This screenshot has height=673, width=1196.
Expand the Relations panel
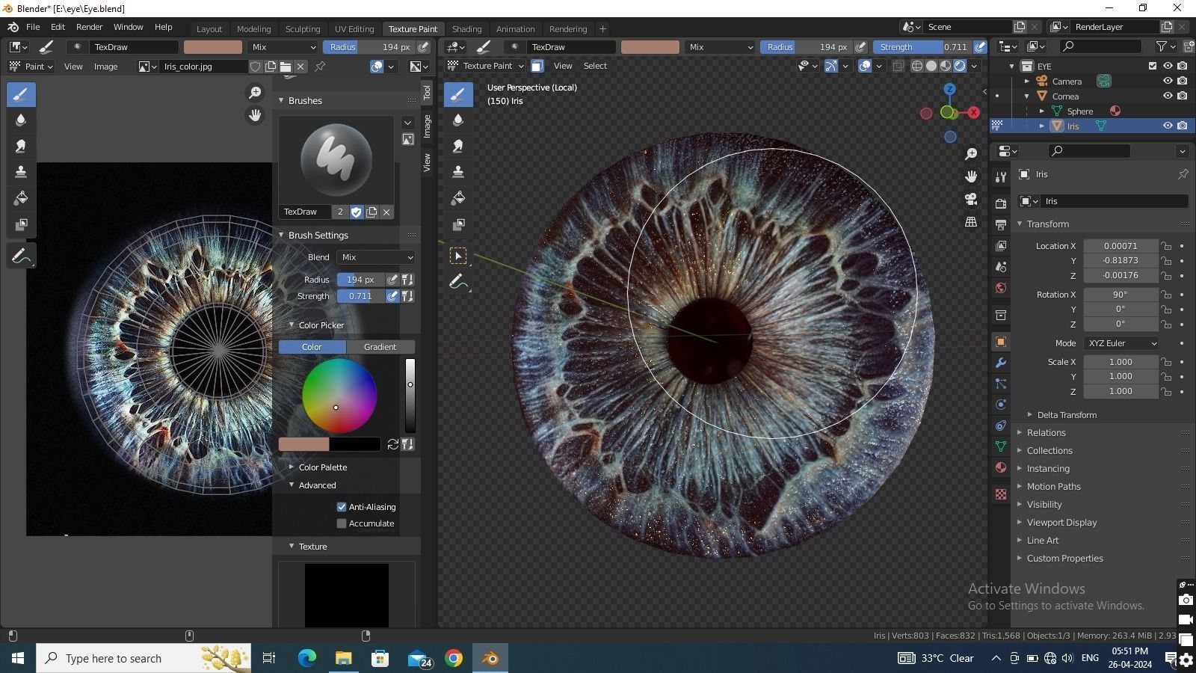pos(1046,433)
